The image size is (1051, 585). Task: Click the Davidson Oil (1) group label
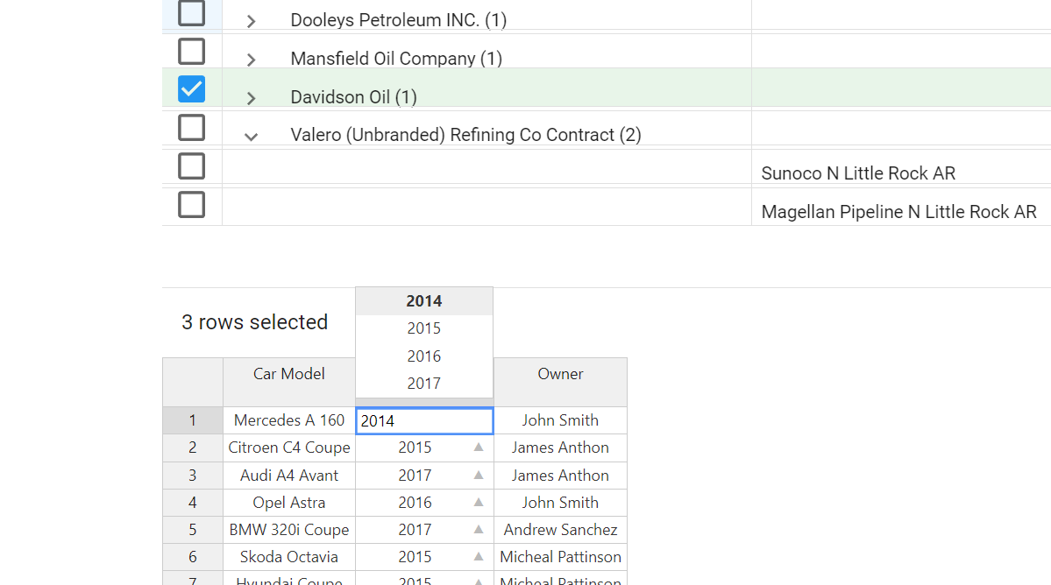click(354, 97)
